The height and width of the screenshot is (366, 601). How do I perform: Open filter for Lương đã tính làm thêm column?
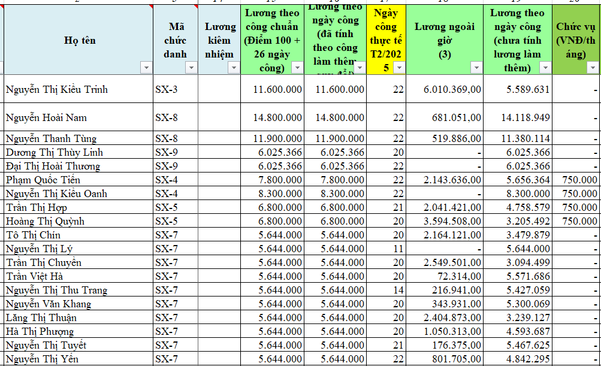coord(360,68)
